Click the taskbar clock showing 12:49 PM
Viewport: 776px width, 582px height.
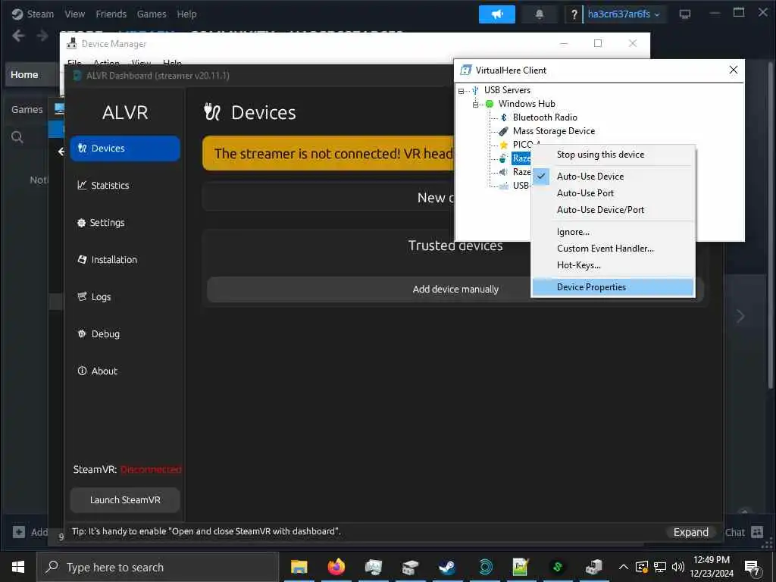[711, 567]
